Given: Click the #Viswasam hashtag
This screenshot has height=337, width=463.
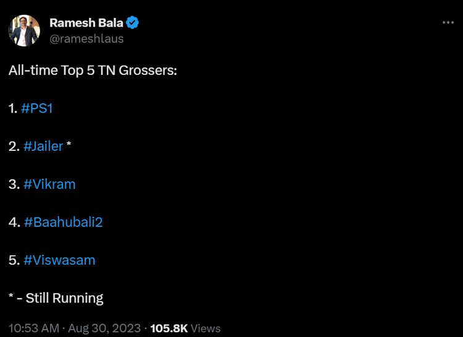Looking at the screenshot, I should pos(59,260).
